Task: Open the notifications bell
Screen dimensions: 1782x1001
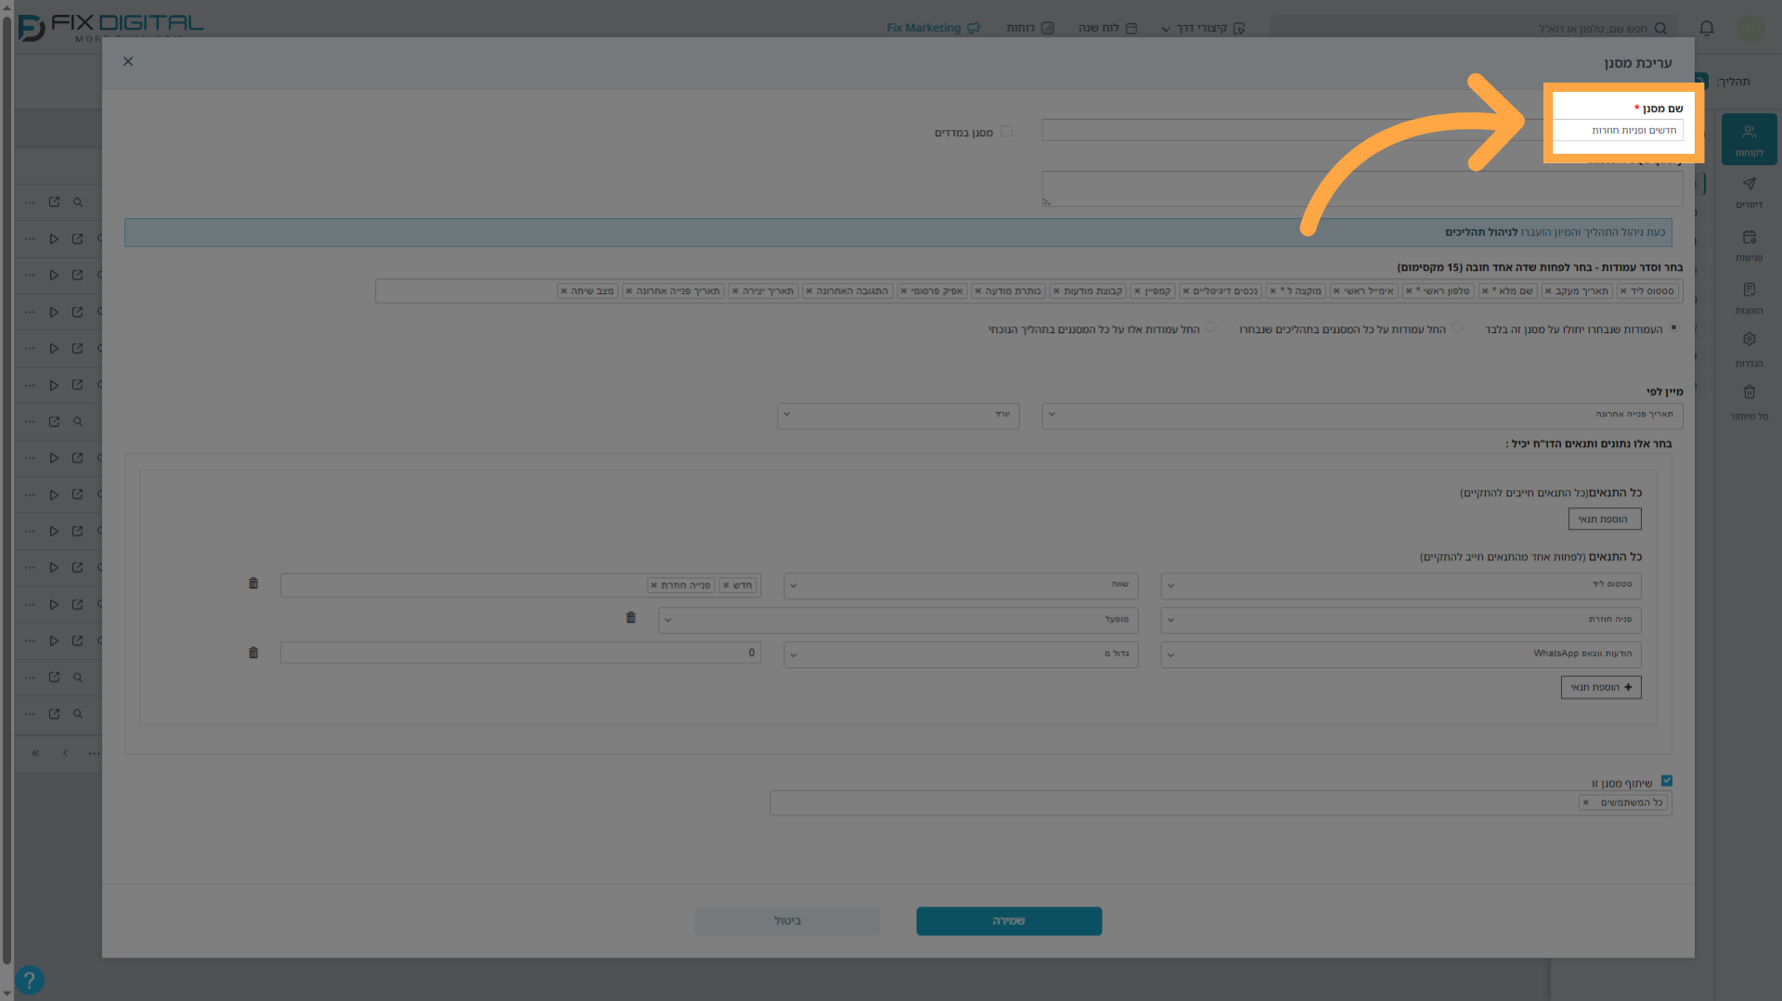Action: click(1706, 28)
